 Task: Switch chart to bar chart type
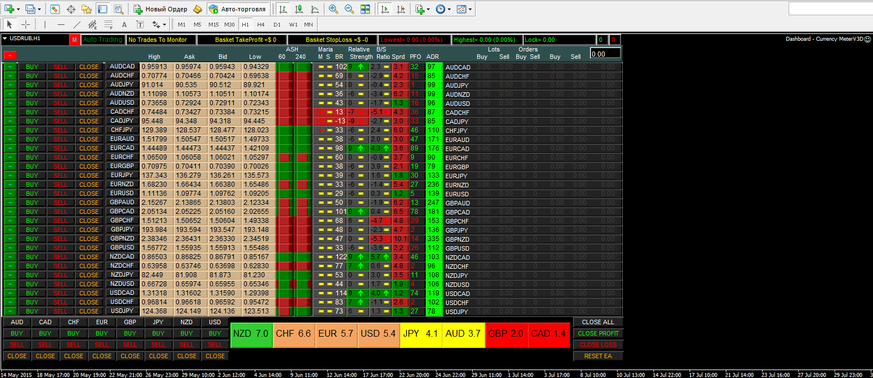(283, 9)
